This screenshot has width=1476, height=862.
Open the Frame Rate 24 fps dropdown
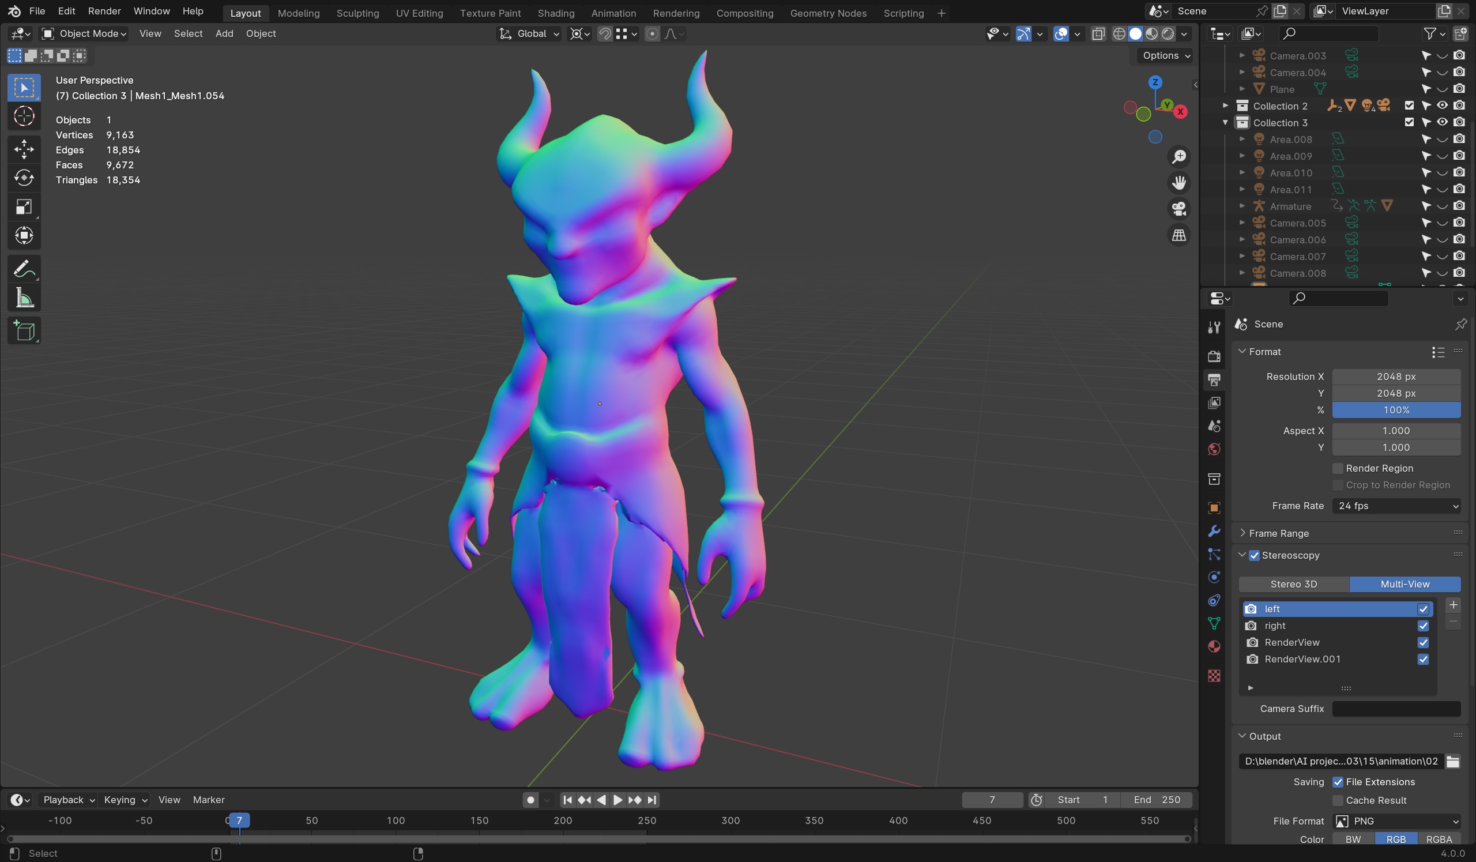click(1396, 506)
